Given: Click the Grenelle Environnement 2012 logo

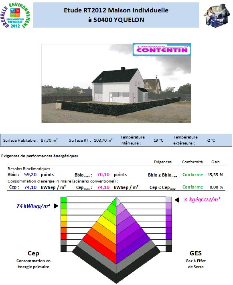Looking at the screenshot, I should coord(15,15).
